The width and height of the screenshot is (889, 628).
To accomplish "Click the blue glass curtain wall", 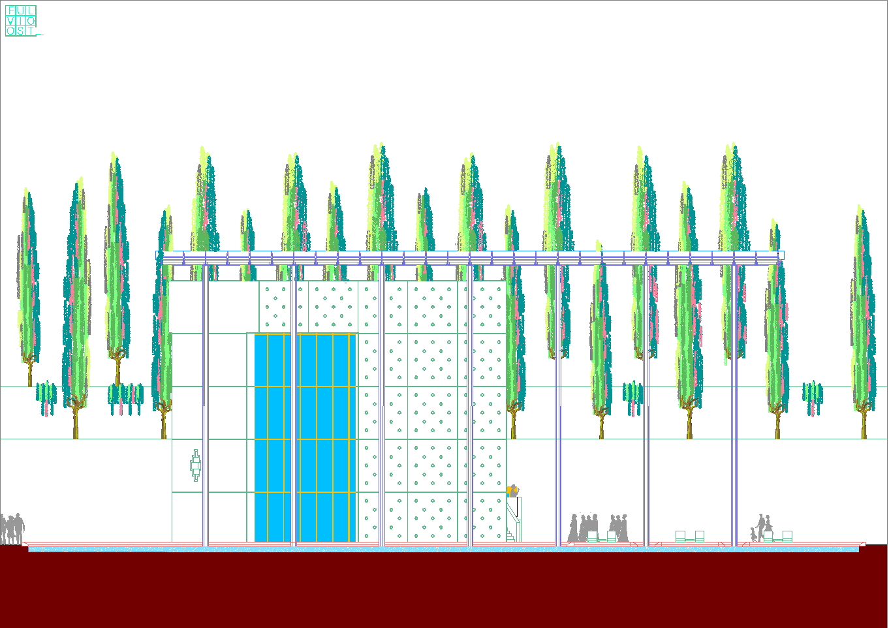I will pos(305,437).
